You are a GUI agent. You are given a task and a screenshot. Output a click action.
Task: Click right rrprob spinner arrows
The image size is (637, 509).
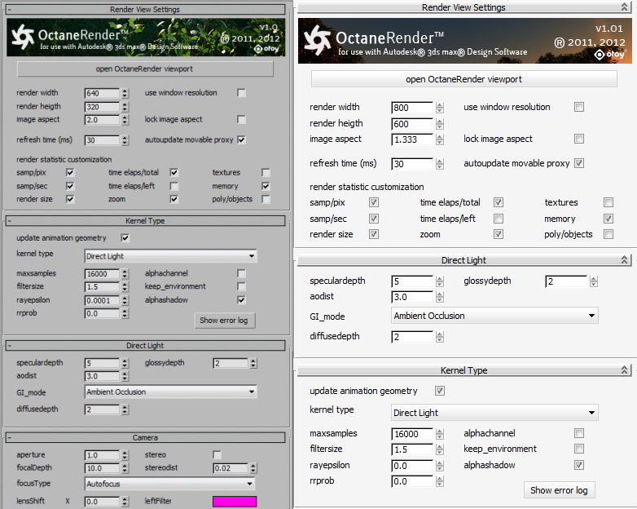point(440,481)
